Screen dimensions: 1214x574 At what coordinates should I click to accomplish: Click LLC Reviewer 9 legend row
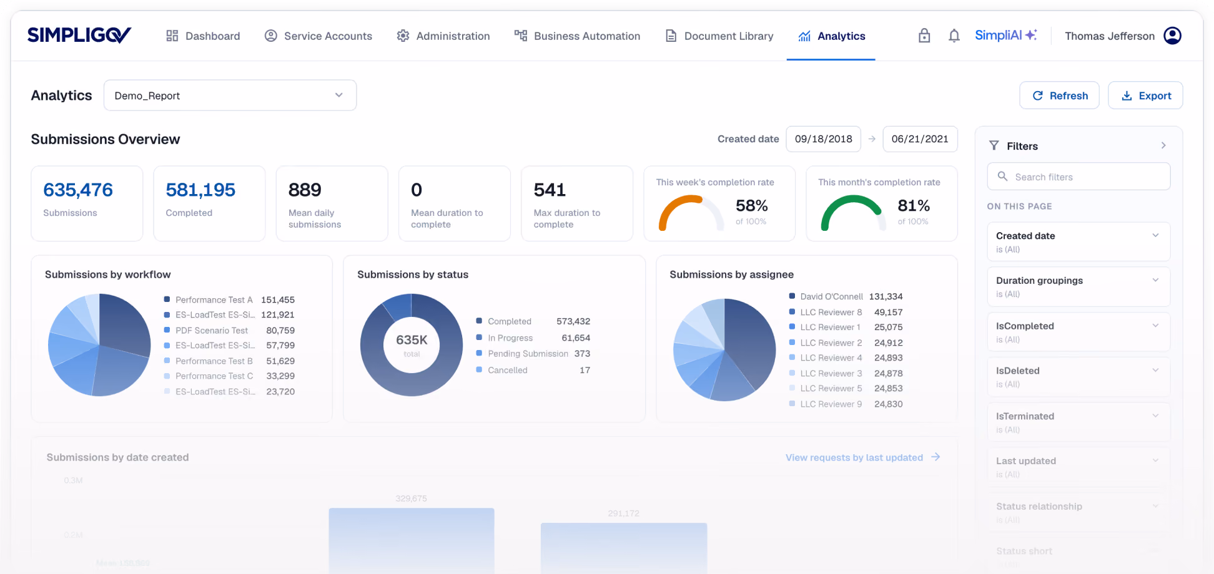pyautogui.click(x=846, y=404)
